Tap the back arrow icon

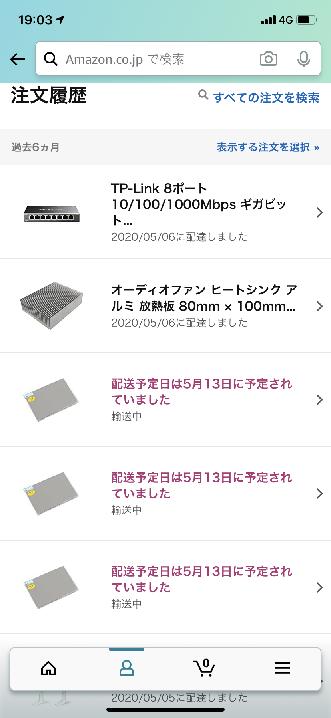[x=18, y=59]
